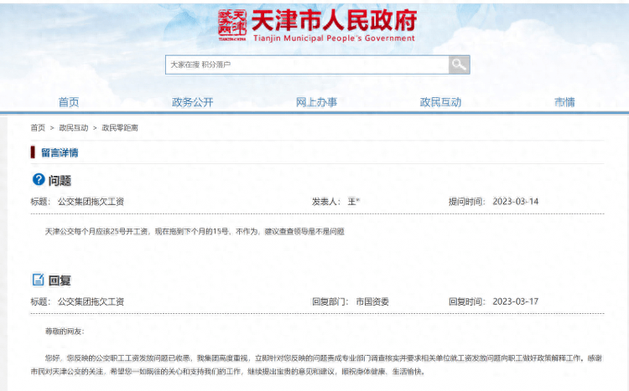Click the greeting line 尊敬的网友
The height and width of the screenshot is (391, 629).
[65, 332]
